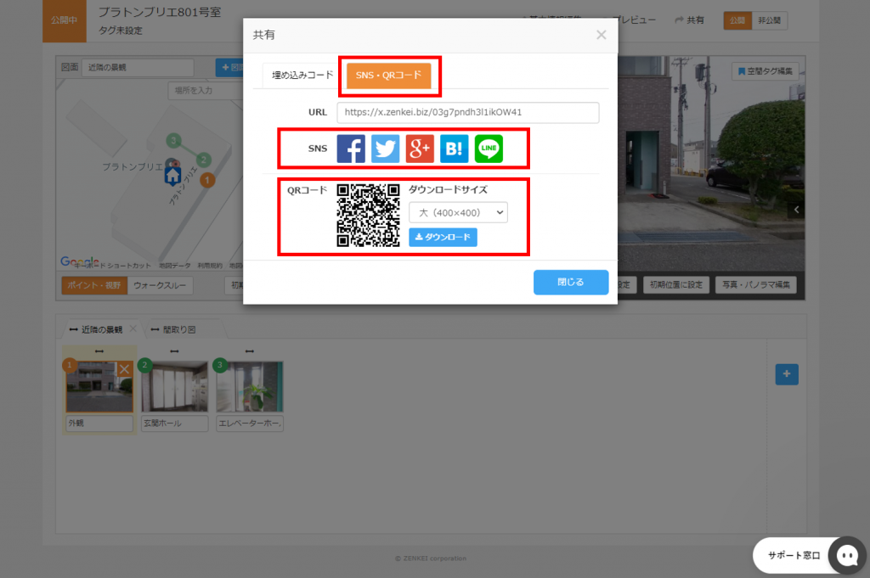Click the share URL field
Viewport: 870px width, 578px height.
click(x=468, y=113)
